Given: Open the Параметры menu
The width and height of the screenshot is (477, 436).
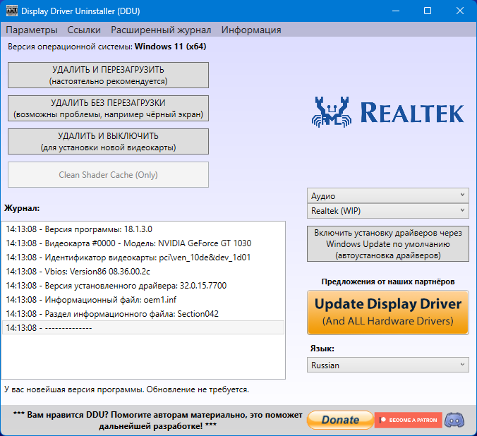Looking at the screenshot, I should click(x=32, y=30).
